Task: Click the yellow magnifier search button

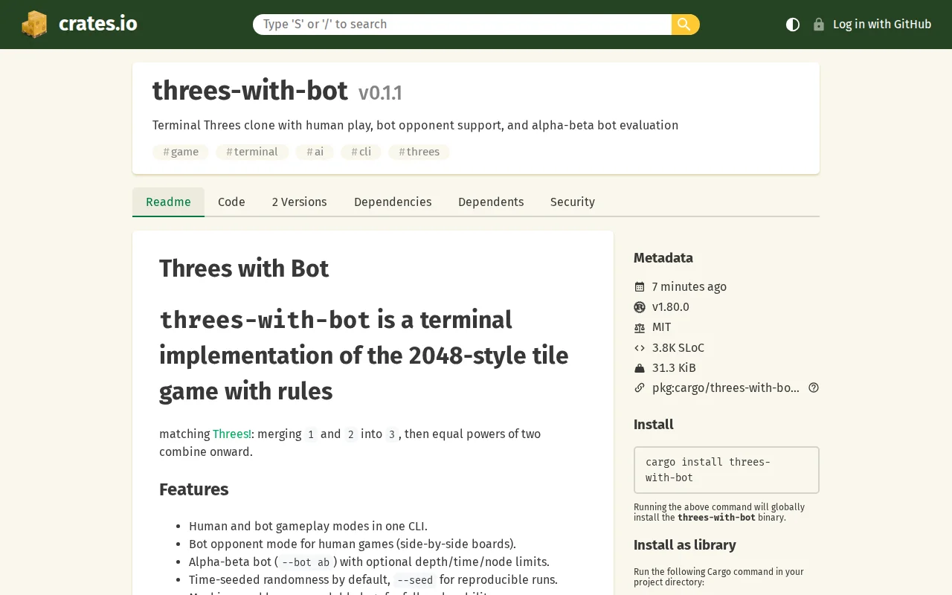Action: [685, 25]
